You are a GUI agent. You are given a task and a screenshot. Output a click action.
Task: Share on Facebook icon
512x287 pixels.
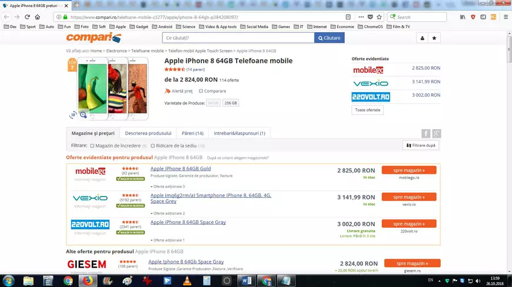425,133
